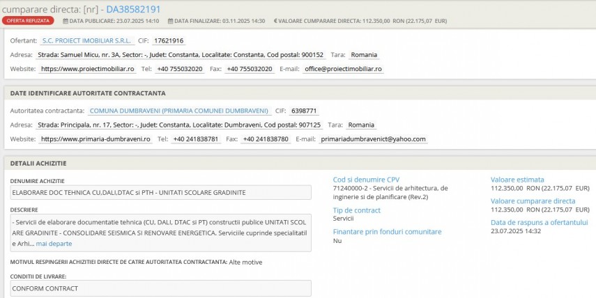This screenshot has width=596, height=298.
Task: Expand description with 'mai departe' link
Action: pos(54,244)
